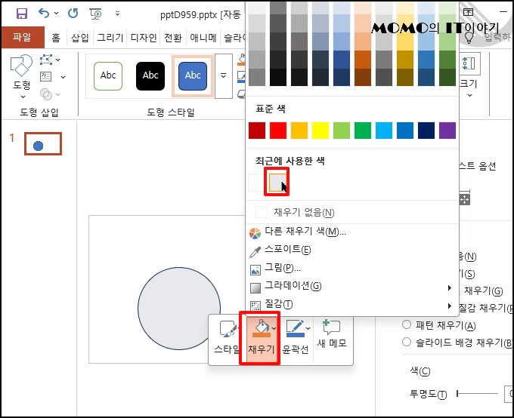Viewport: 514px width, 418px height.
Task: Click the lightbulb Tell Me icon
Action: (469, 37)
